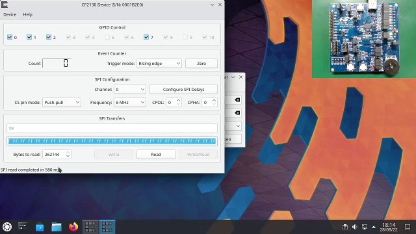Clear second field in background window

(237, 113)
